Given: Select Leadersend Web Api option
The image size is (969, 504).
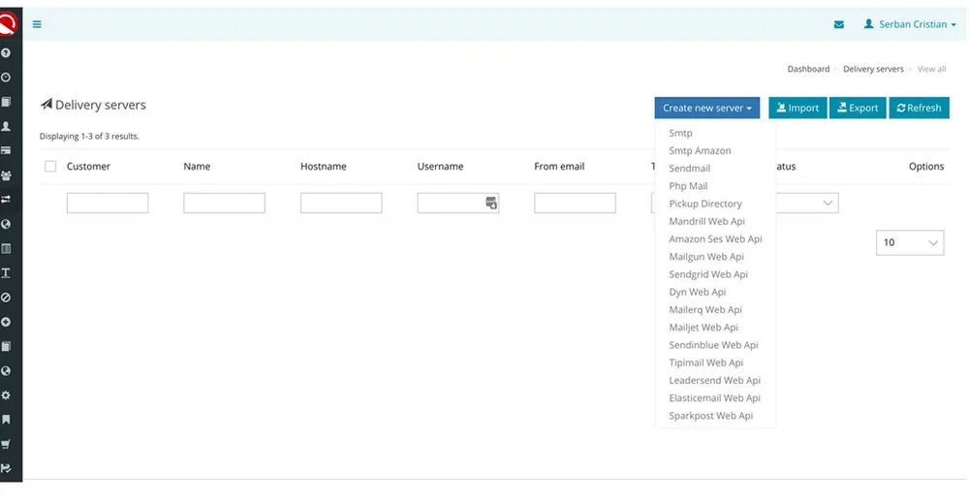Looking at the screenshot, I should (x=714, y=380).
